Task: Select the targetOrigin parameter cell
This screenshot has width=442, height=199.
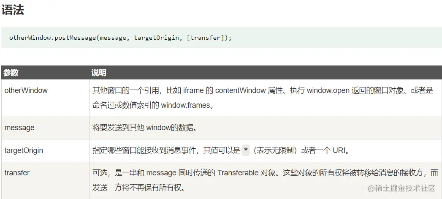Action: [46, 150]
